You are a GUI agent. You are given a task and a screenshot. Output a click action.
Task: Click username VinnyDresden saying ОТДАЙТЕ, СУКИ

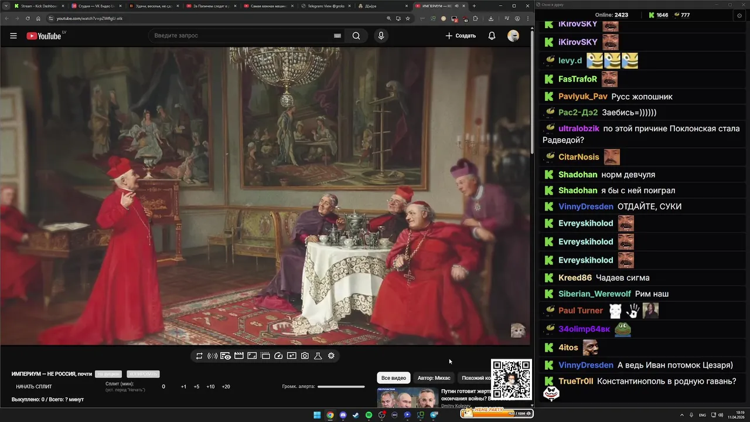point(586,206)
